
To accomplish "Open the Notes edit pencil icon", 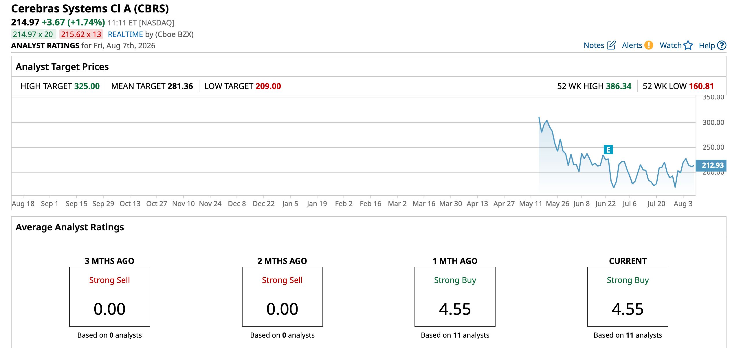I will click(611, 45).
